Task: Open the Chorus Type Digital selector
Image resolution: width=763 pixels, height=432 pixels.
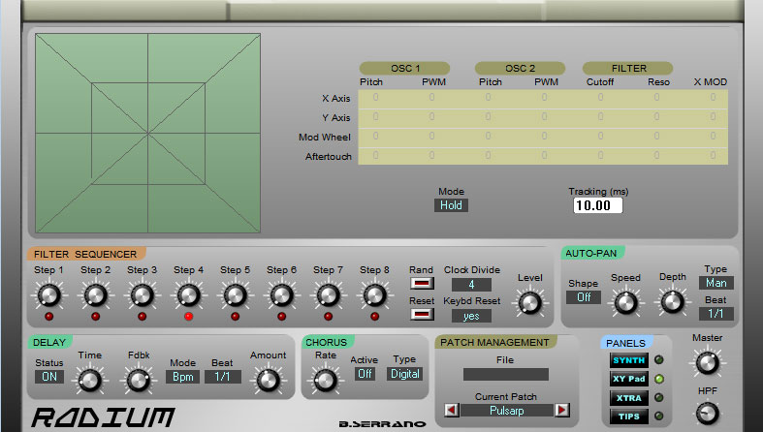Action: click(x=404, y=374)
